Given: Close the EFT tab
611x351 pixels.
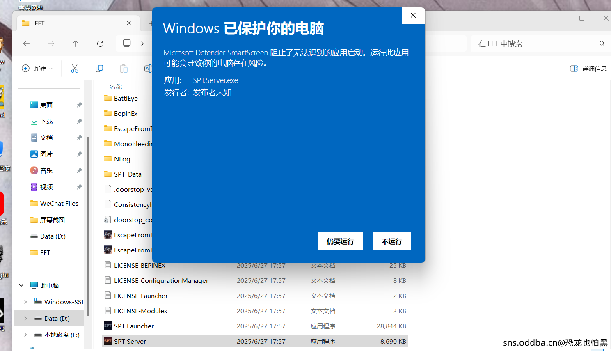Looking at the screenshot, I should [129, 23].
